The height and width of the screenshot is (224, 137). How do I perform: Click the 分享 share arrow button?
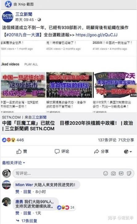pyautogui.click(x=101, y=151)
